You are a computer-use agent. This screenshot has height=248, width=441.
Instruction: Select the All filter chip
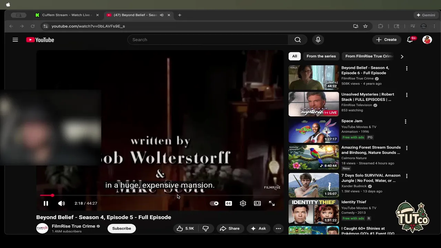coord(295,56)
